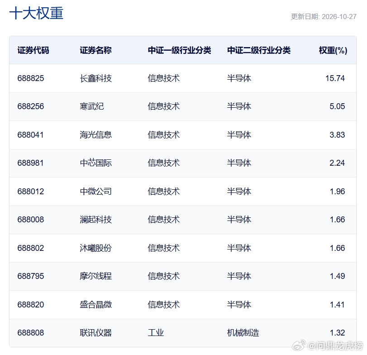Click weight value 5.05
367x355 pixels.
click(x=337, y=106)
